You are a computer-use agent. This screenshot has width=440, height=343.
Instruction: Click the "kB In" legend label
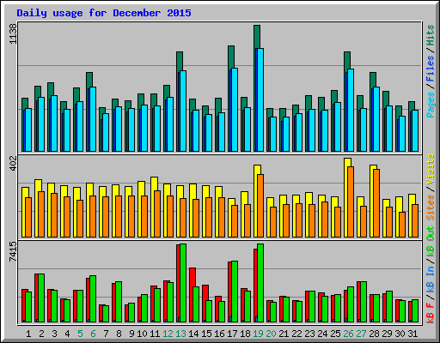click(431, 272)
